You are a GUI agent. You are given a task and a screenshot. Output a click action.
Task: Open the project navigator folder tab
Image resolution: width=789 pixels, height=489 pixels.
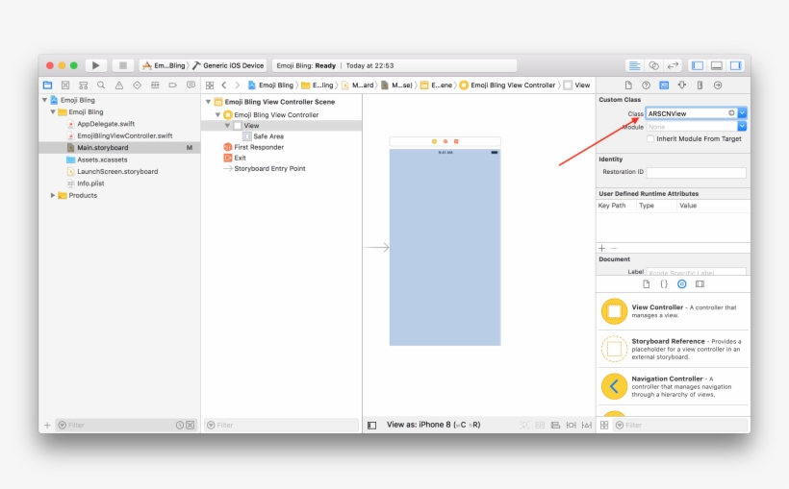48,85
